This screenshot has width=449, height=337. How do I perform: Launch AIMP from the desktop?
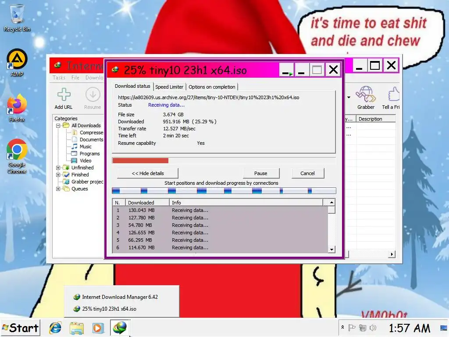tap(17, 63)
